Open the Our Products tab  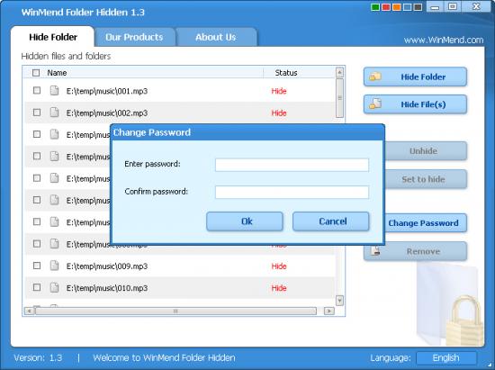click(134, 37)
